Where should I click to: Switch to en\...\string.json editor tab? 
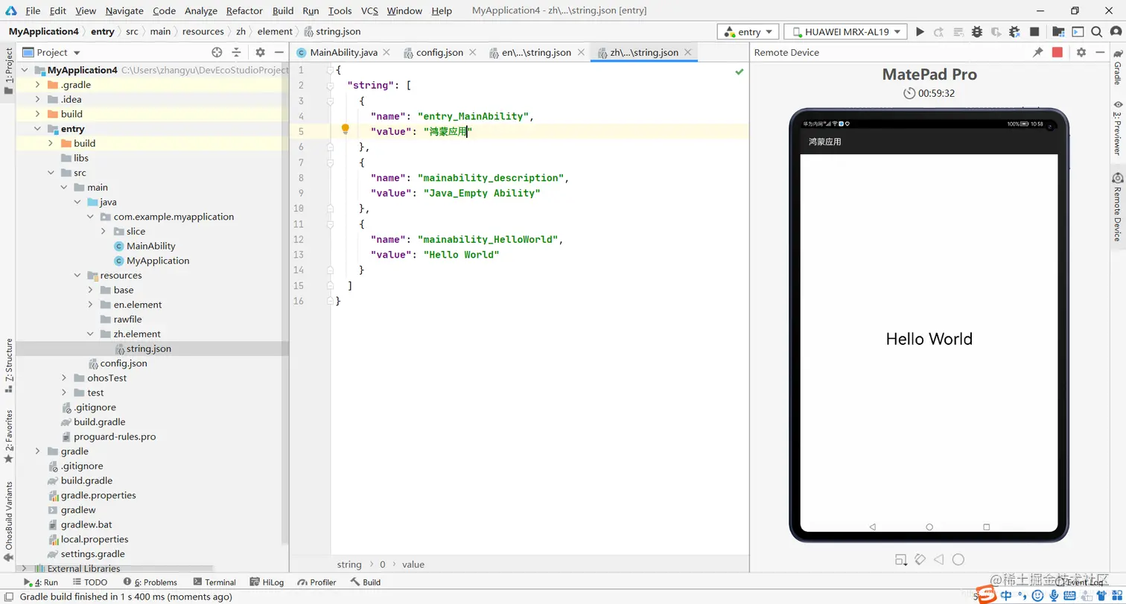click(x=536, y=52)
